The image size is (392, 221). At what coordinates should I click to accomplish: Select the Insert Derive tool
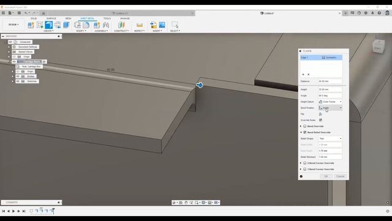[x=153, y=25]
